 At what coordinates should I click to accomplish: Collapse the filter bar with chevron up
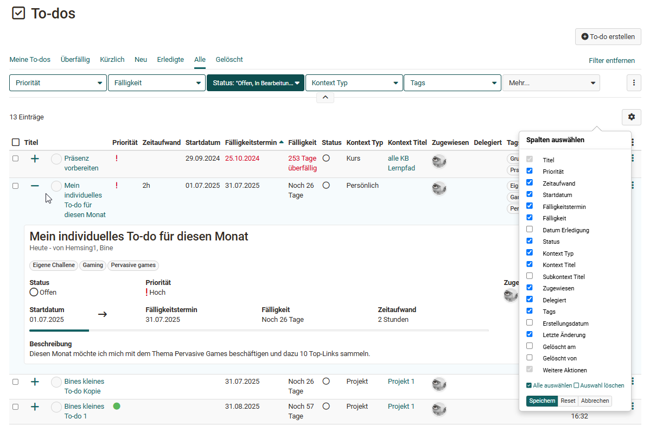pyautogui.click(x=325, y=98)
